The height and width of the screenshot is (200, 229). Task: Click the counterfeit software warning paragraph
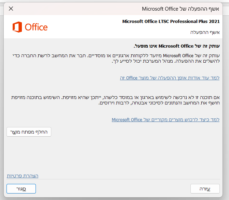click(x=116, y=100)
